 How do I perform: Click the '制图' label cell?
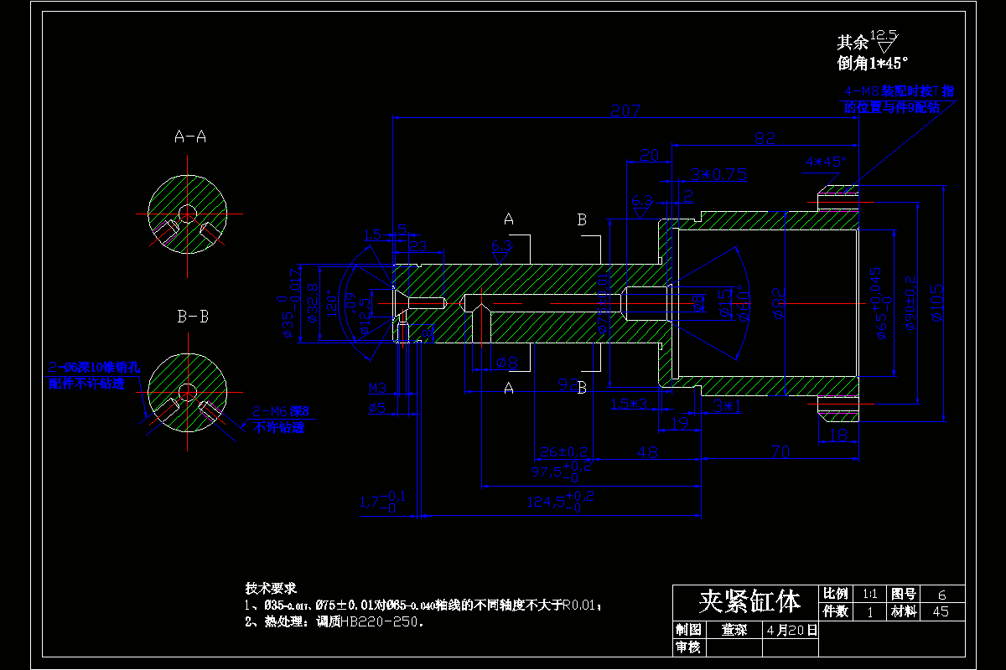[688, 629]
